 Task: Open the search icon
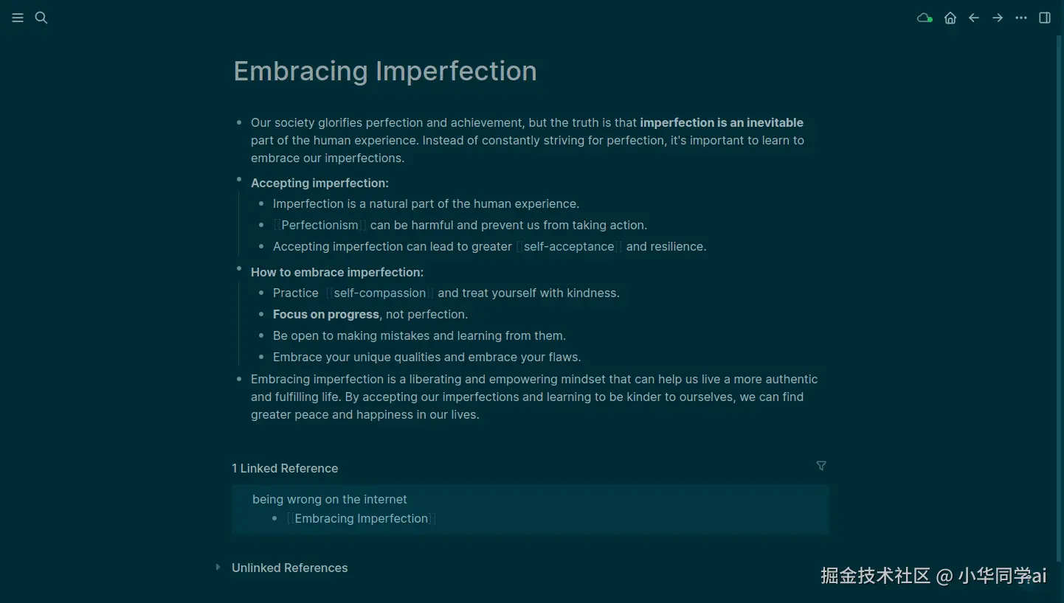[x=41, y=18]
